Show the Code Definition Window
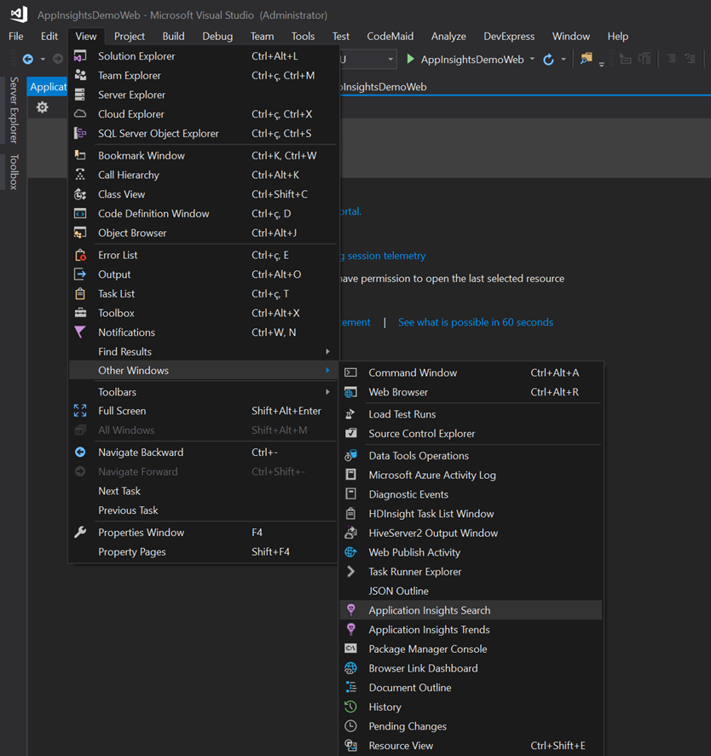 click(x=203, y=213)
